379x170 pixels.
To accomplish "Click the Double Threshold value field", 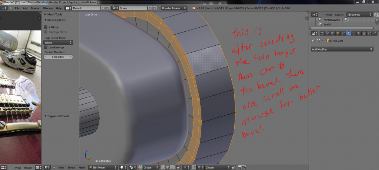I will pyautogui.click(x=58, y=57).
